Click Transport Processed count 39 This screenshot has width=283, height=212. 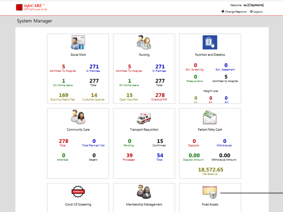(x=129, y=155)
